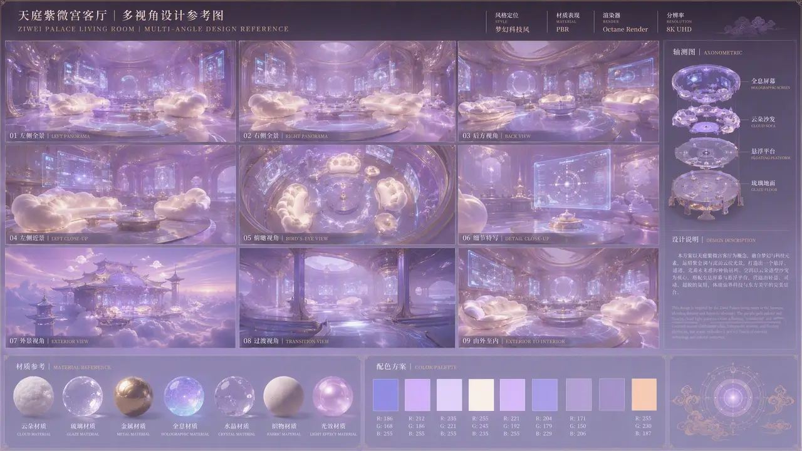Choose the swatch labeled R:204 G:179 B:229
This screenshot has width=802, height=451.
[x=544, y=395]
